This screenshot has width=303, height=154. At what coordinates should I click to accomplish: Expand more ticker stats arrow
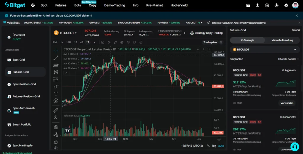(x=185, y=33)
